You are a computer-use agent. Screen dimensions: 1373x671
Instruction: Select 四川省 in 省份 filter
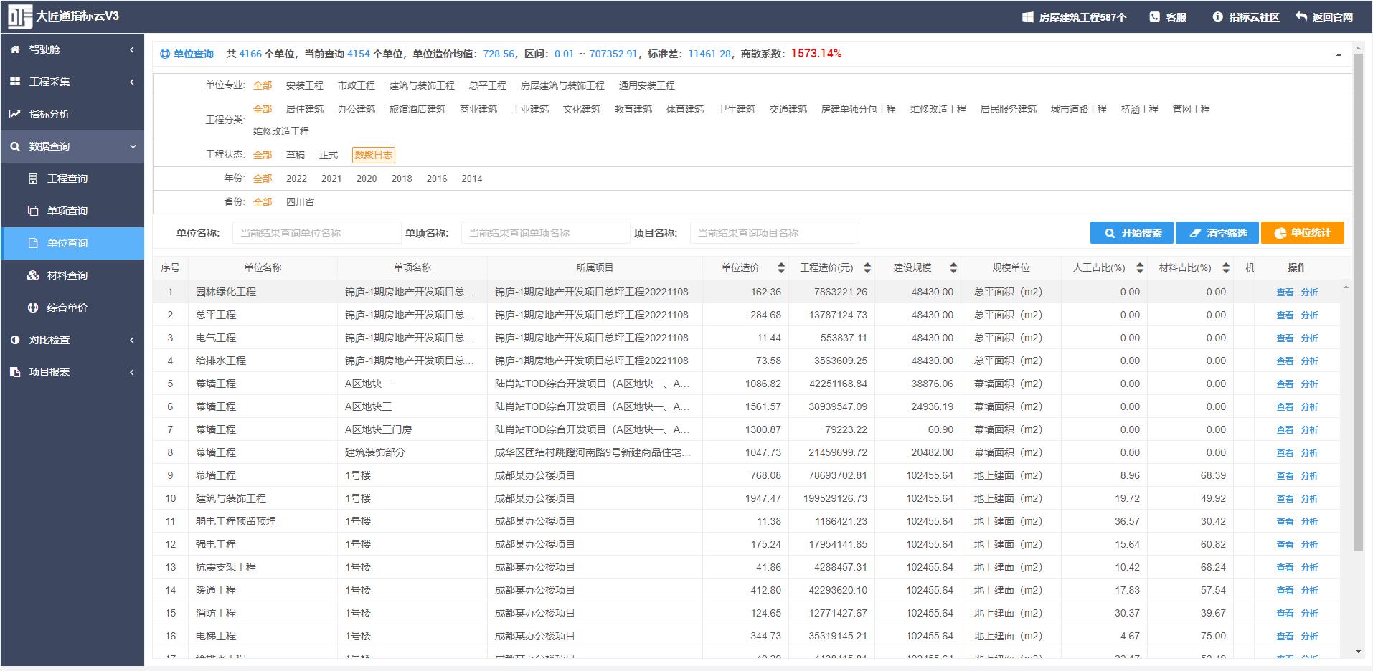300,202
